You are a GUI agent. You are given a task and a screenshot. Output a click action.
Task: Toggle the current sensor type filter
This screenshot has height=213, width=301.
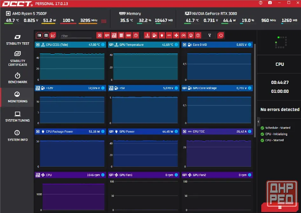point(169,35)
